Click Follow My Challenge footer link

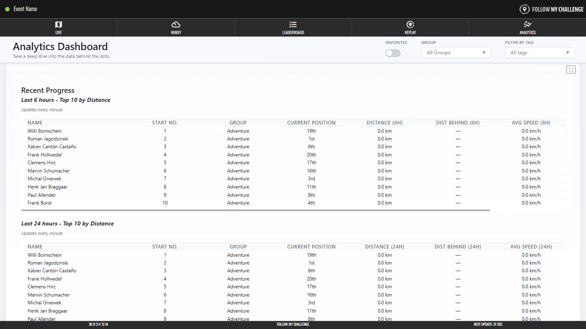tap(293, 324)
